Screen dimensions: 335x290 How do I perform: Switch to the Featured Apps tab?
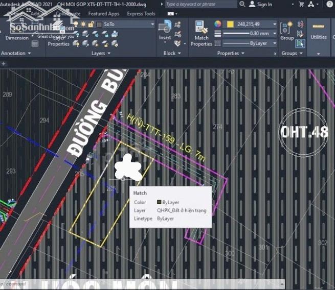(x=104, y=14)
